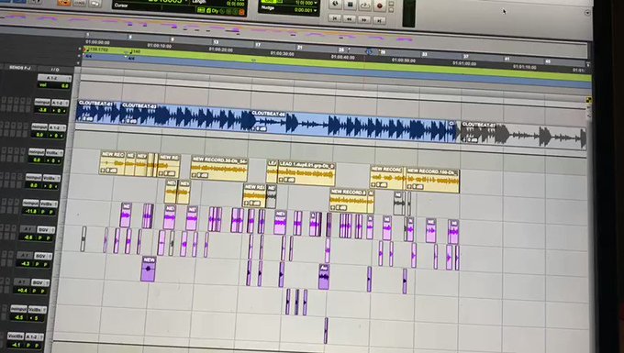Click the Fast Forward transport button
This screenshot has width=624, height=353.
pyautogui.click(x=364, y=19)
